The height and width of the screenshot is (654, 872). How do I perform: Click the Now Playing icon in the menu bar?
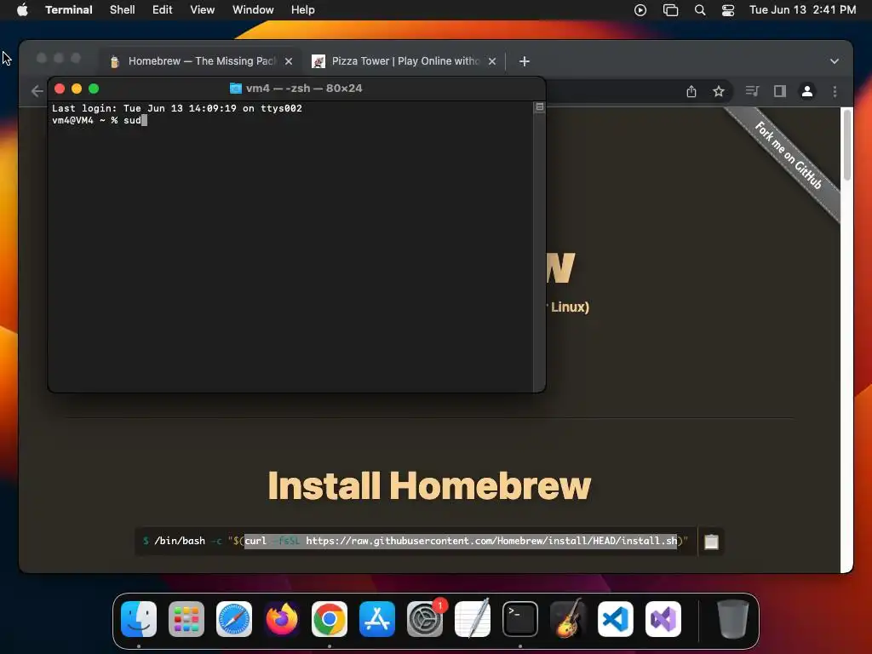640,10
